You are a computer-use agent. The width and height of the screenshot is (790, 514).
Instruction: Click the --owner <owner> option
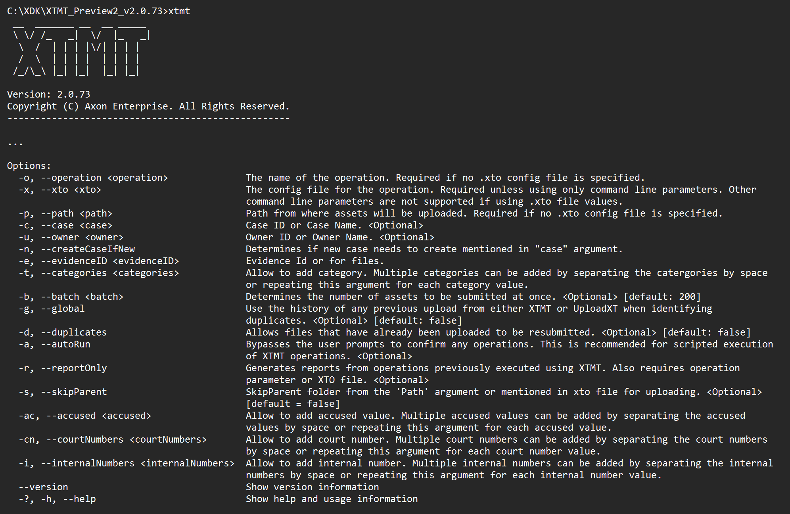(82, 237)
